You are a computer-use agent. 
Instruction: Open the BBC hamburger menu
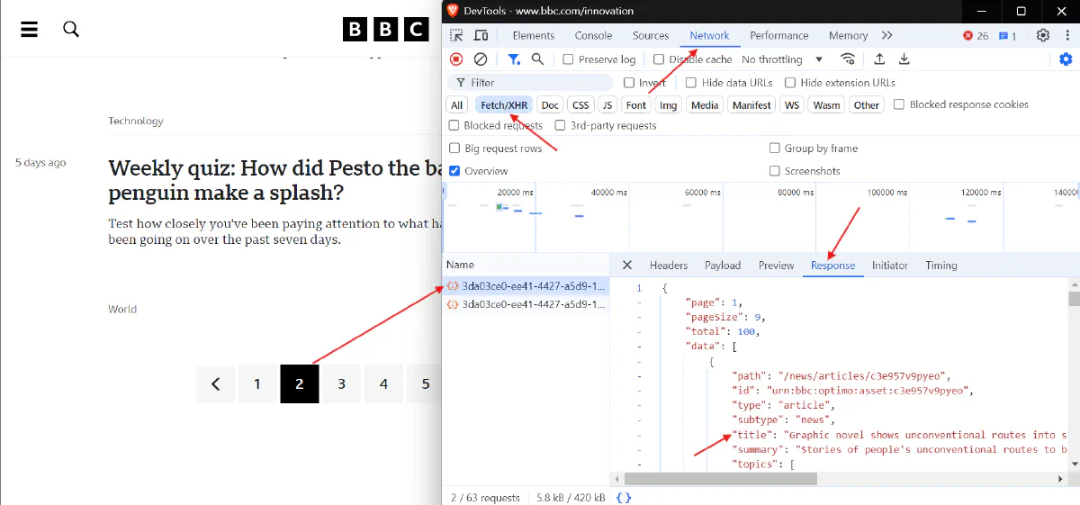pos(30,29)
